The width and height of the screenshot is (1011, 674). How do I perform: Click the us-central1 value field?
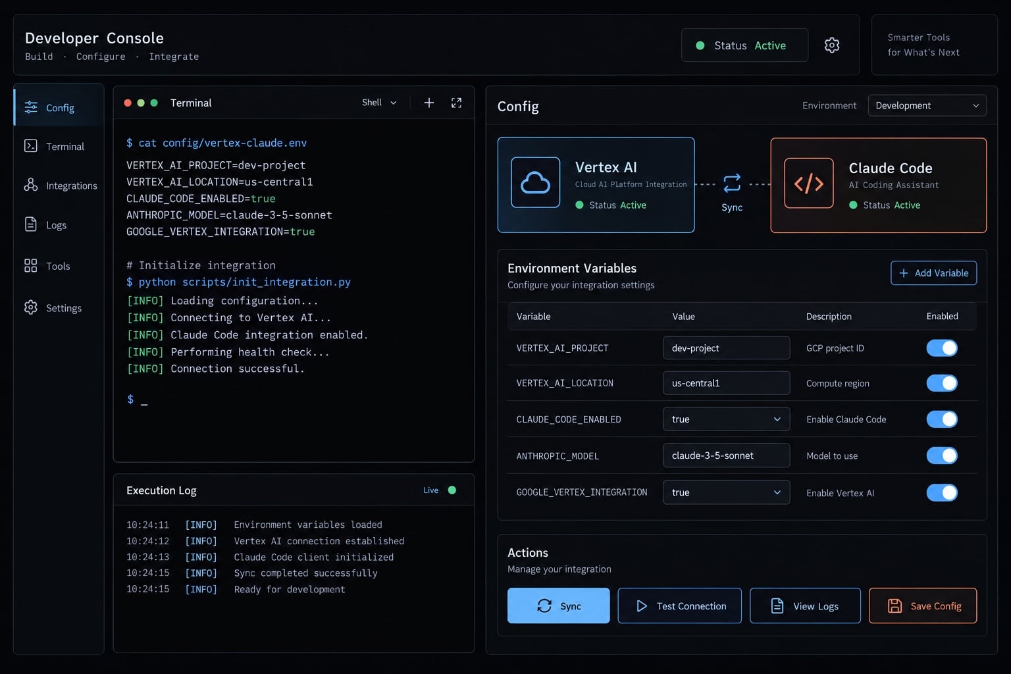(x=726, y=382)
